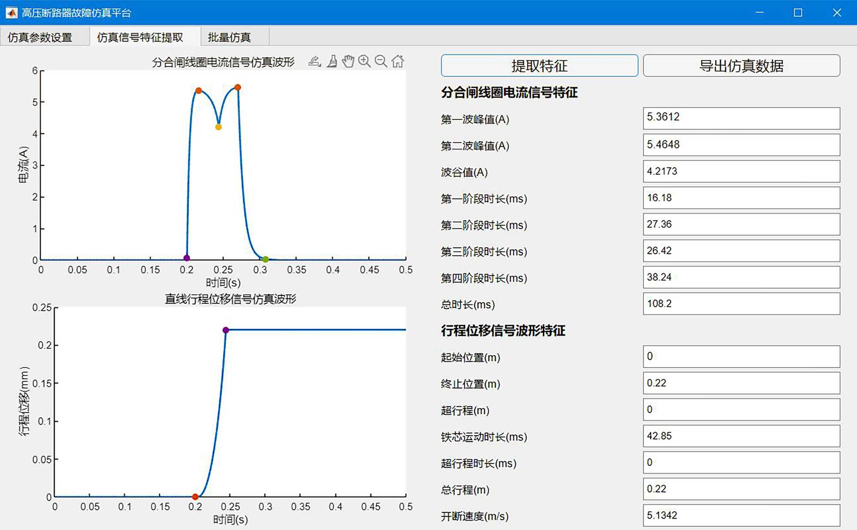The image size is (857, 530).
Task: Click the MATLAB logo in title bar
Action: (12, 12)
